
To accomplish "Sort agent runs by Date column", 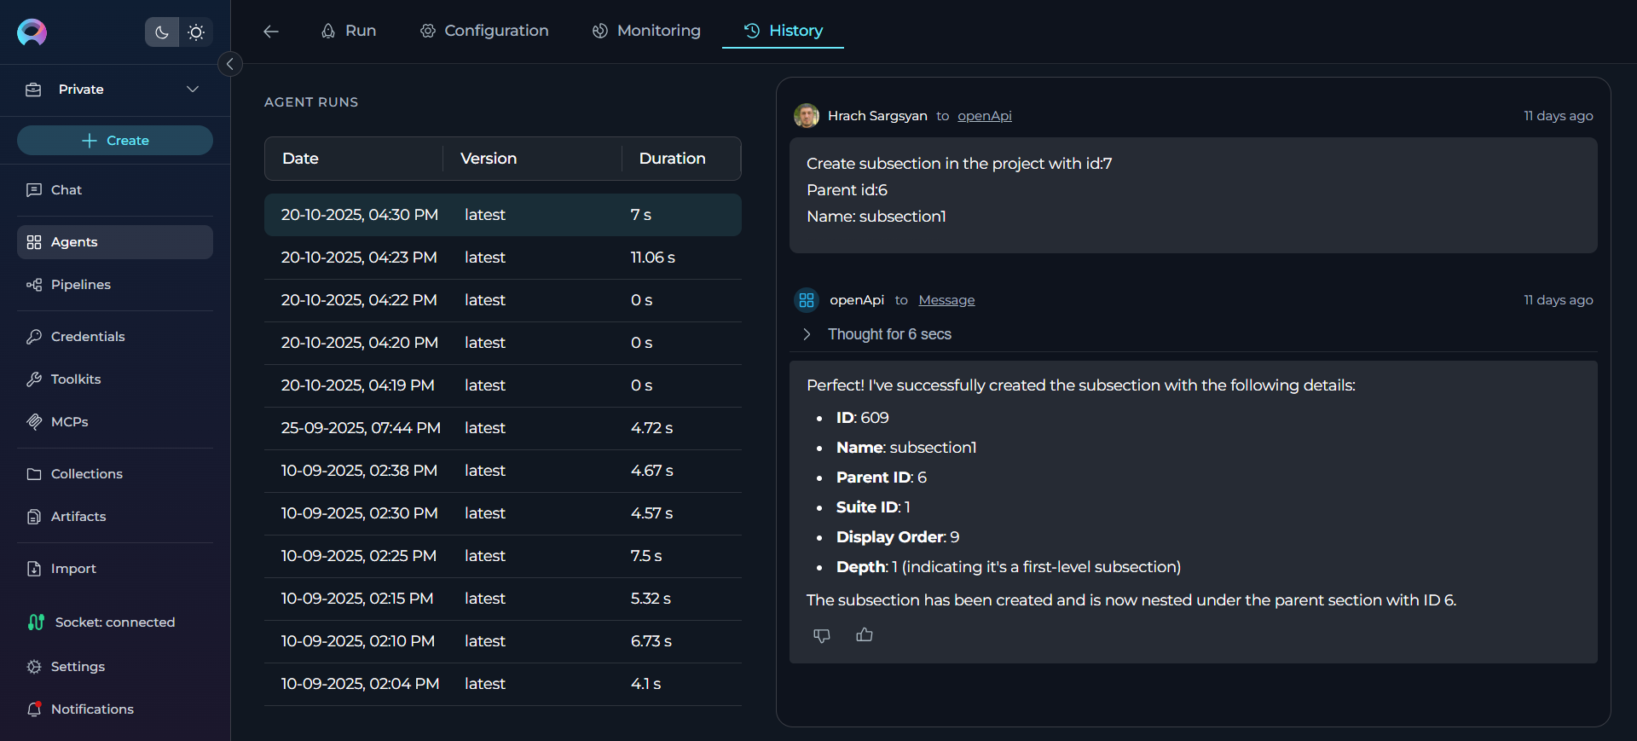I will pos(300,159).
